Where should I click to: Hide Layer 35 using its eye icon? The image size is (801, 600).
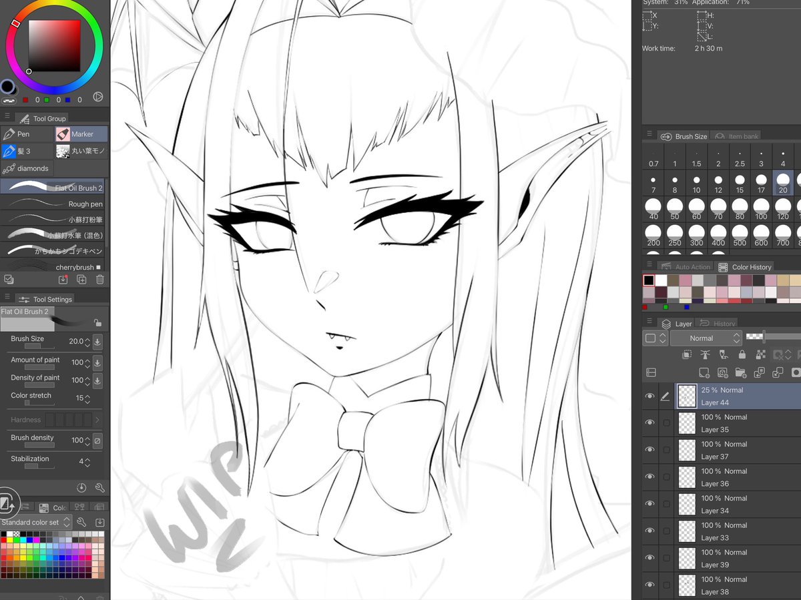coord(649,423)
